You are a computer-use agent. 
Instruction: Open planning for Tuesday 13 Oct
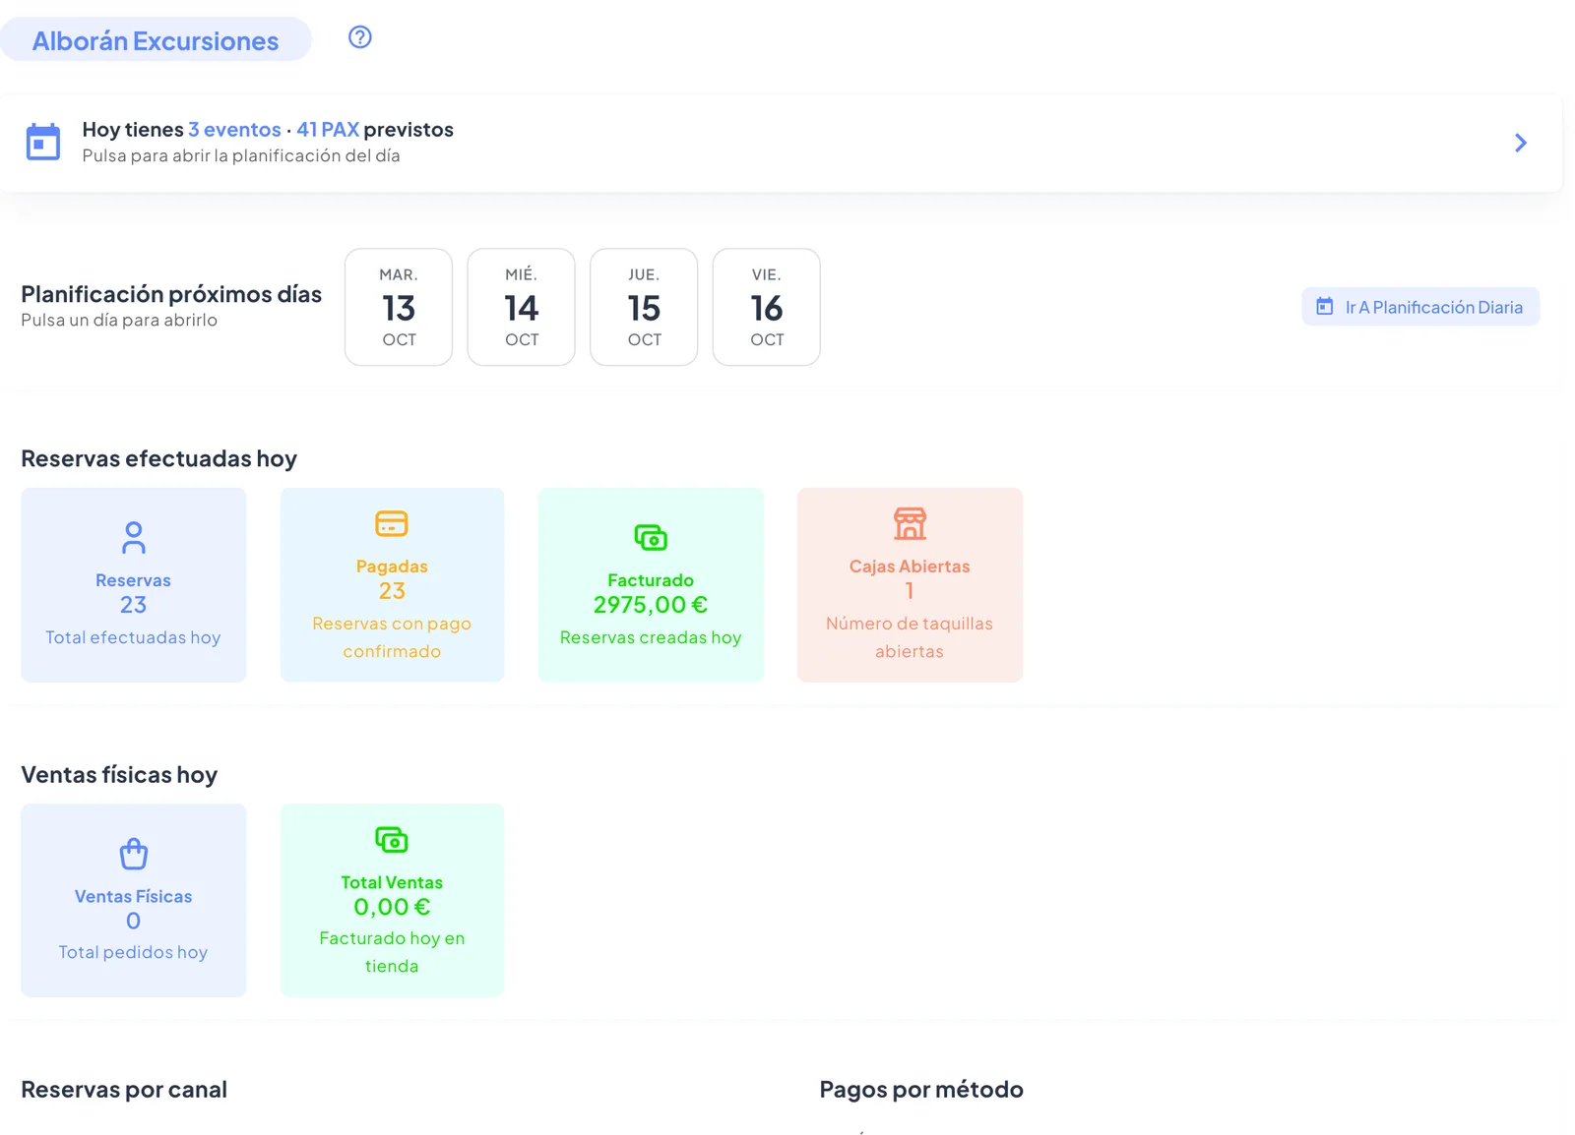pyautogui.click(x=399, y=307)
